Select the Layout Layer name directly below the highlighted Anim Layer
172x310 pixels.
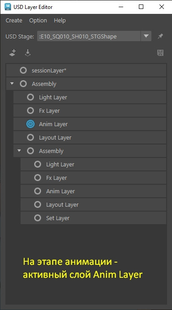(x=55, y=138)
